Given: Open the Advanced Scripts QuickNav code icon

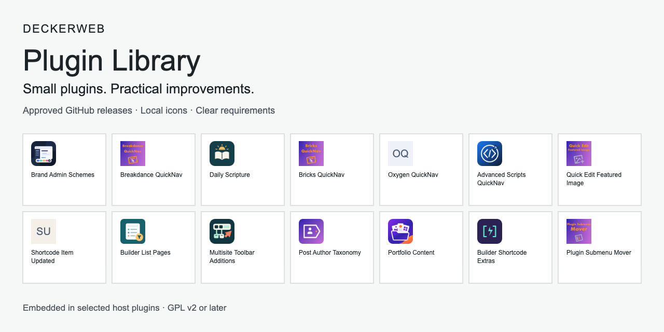Looking at the screenshot, I should click(490, 154).
